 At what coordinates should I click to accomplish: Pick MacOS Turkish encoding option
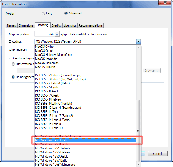45,67
